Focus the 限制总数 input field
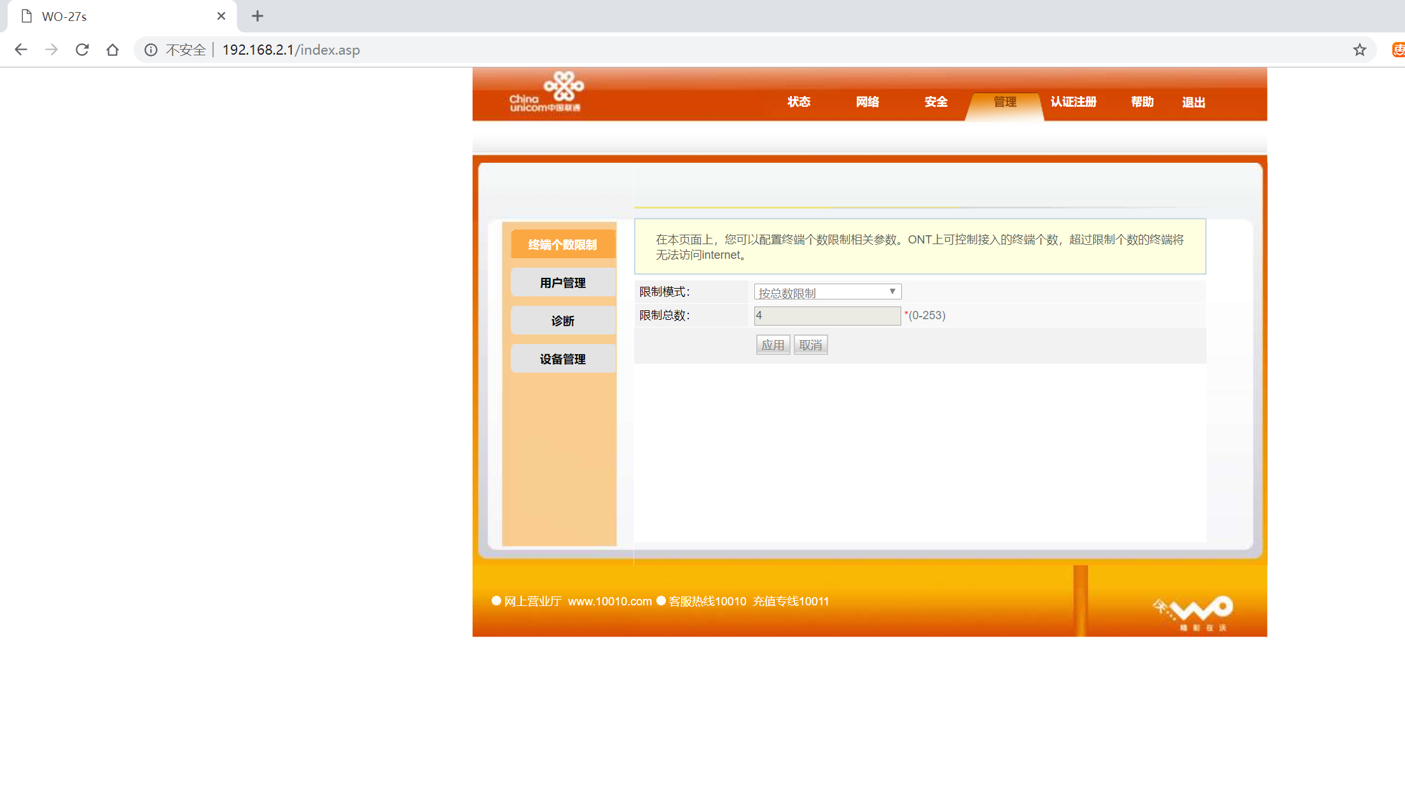This screenshot has height=798, width=1405. (827, 315)
